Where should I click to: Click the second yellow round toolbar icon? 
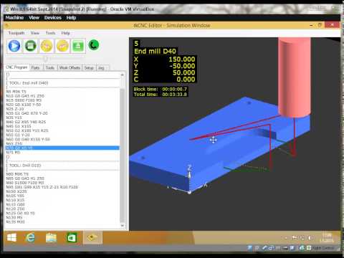point(62,46)
